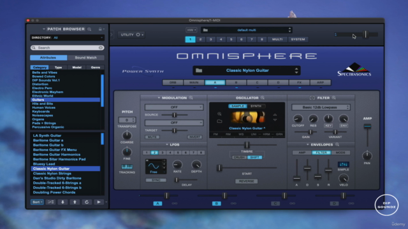Open the Utility dropdown menu
The width and height of the screenshot is (408, 229).
pos(132,34)
